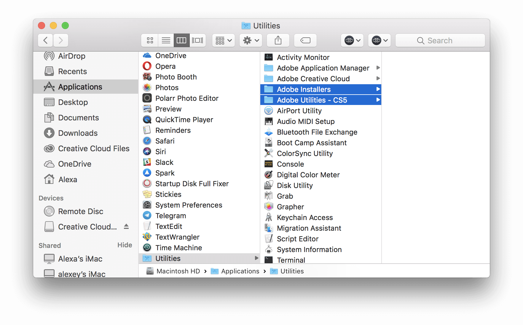Eject the Creative Cloud device
523x325 pixels.
tap(126, 227)
